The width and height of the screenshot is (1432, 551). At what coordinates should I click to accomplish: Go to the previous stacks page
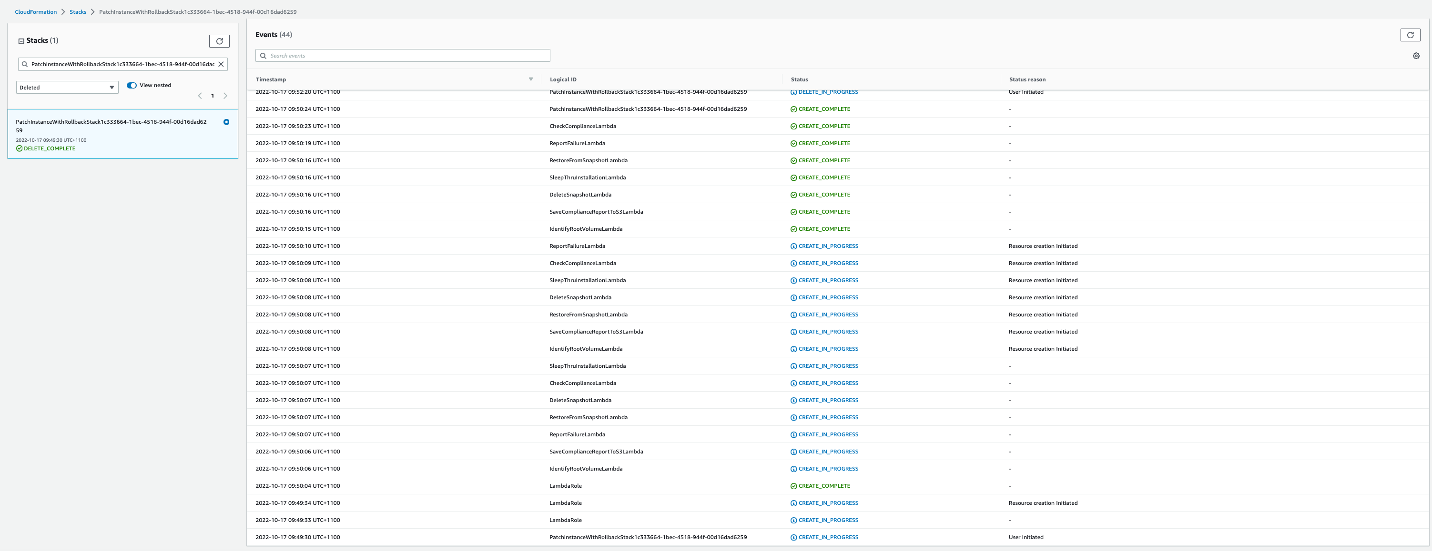200,96
